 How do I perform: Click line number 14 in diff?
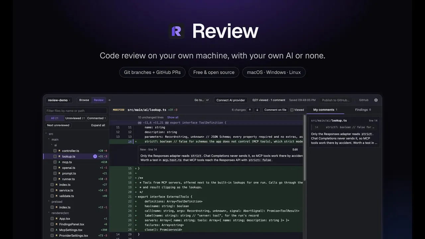click(130, 141)
